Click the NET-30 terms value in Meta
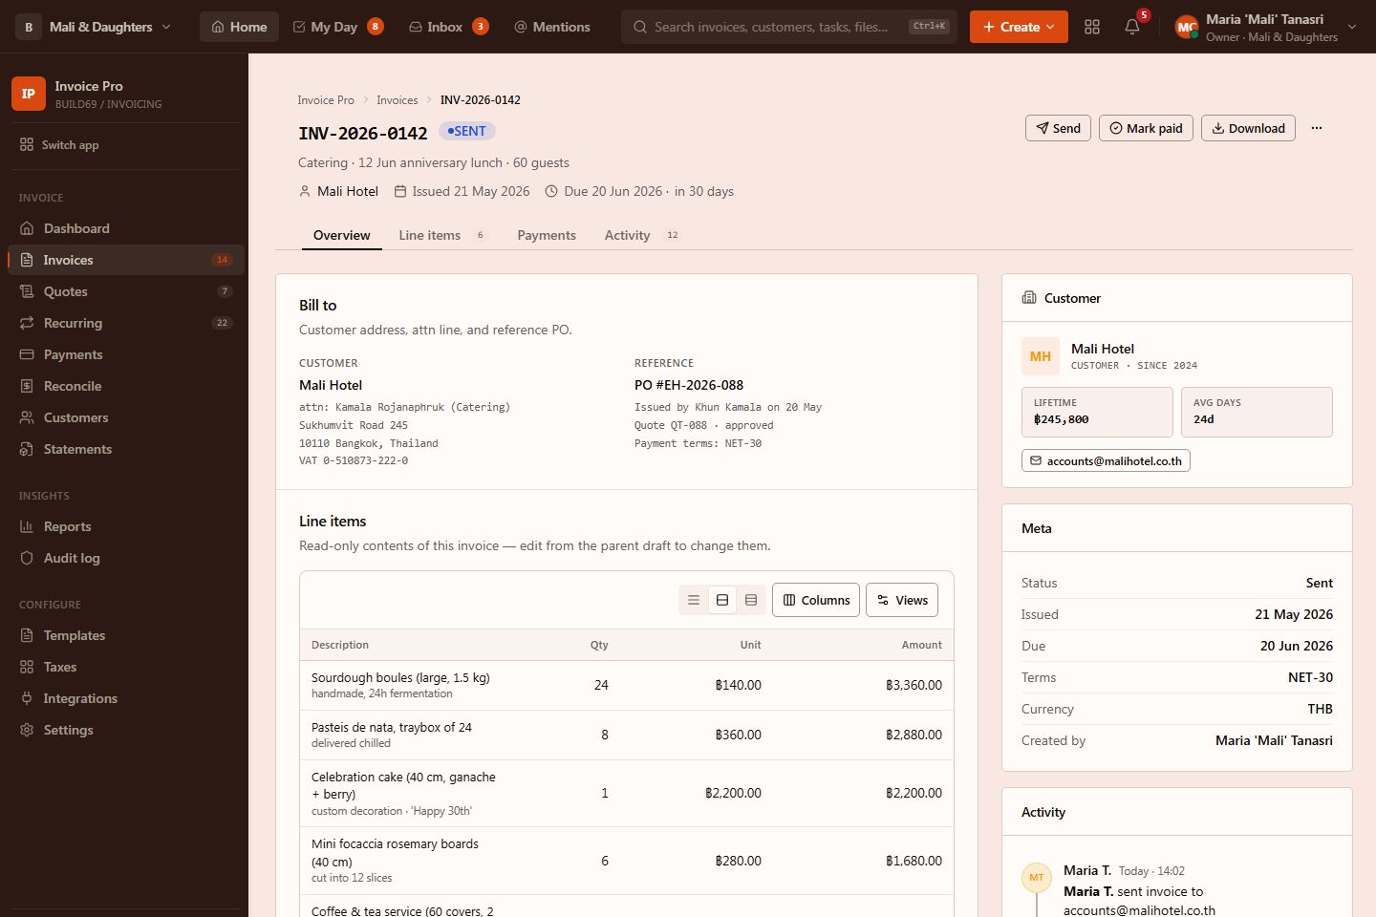Image resolution: width=1376 pixels, height=917 pixels. point(1310,677)
